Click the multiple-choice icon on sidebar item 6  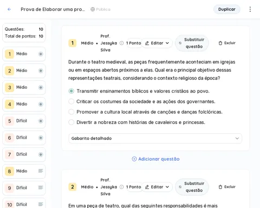[41, 138]
